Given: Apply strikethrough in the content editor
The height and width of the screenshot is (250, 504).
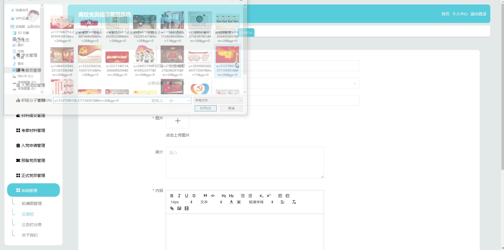Looking at the screenshot, I should tap(194, 196).
